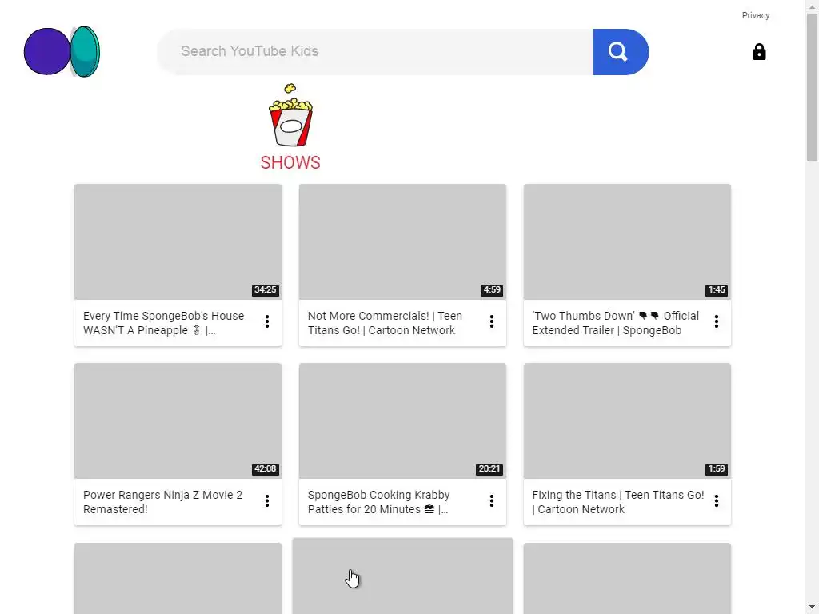Click the scrollbar down arrow

(x=812, y=608)
